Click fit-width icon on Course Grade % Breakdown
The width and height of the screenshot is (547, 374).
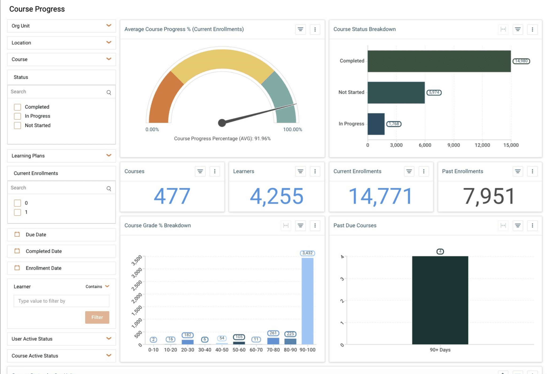[x=286, y=226]
